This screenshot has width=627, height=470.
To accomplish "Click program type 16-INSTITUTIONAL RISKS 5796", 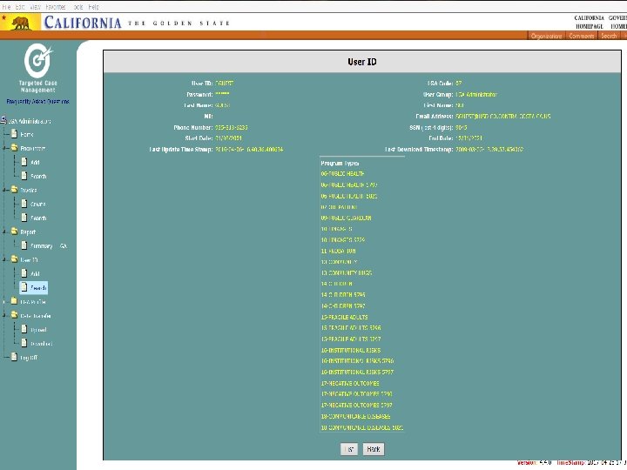I will click(x=357, y=361).
